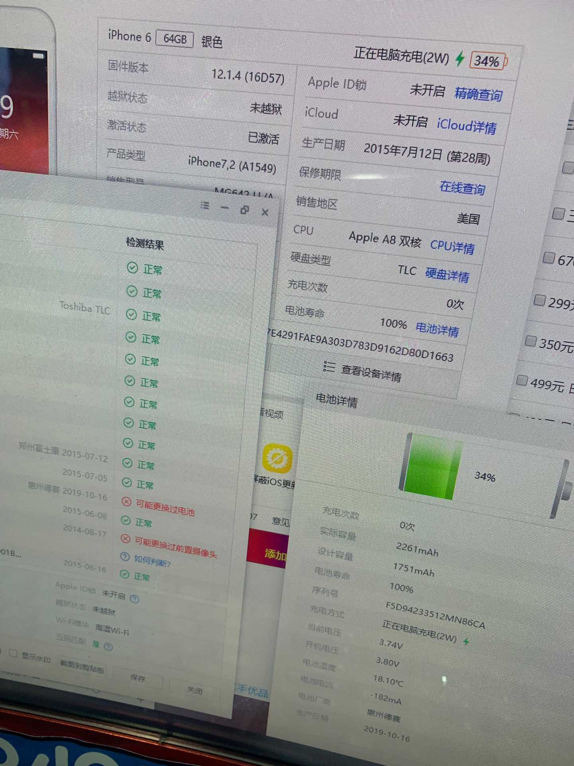Click the 34% battery indicator at top
Screen dimensions: 574x766
pyautogui.click(x=488, y=61)
